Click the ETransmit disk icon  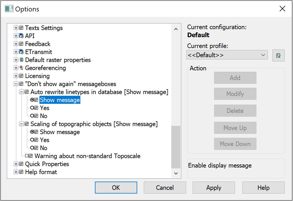click(x=21, y=52)
